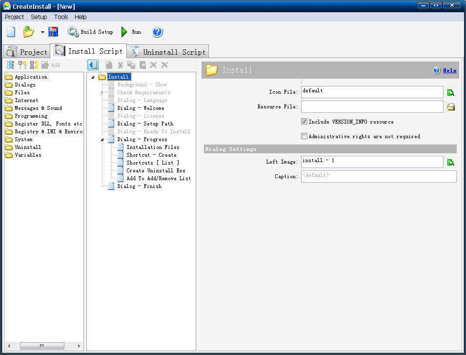
Task: Select the Application command folder
Action: (27, 77)
